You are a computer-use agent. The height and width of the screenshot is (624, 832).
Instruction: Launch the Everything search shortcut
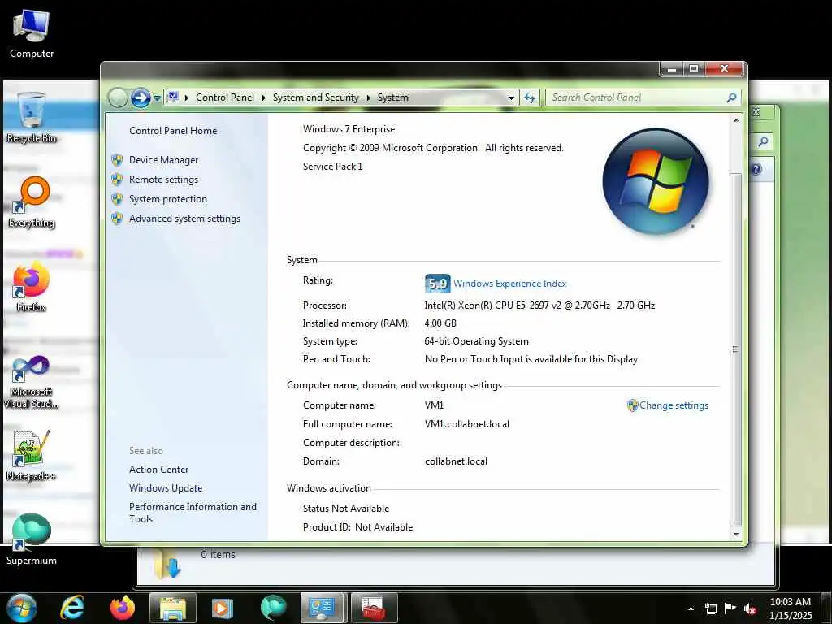pos(32,202)
